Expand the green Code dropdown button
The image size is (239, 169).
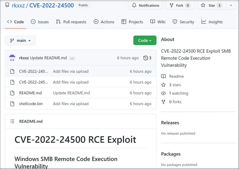[145, 40]
